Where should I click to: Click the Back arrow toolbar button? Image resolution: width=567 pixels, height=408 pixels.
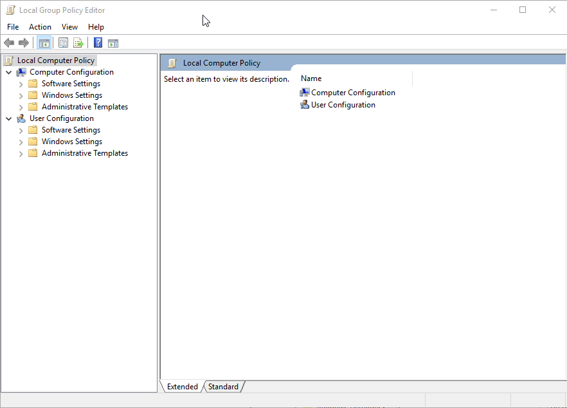coord(9,43)
